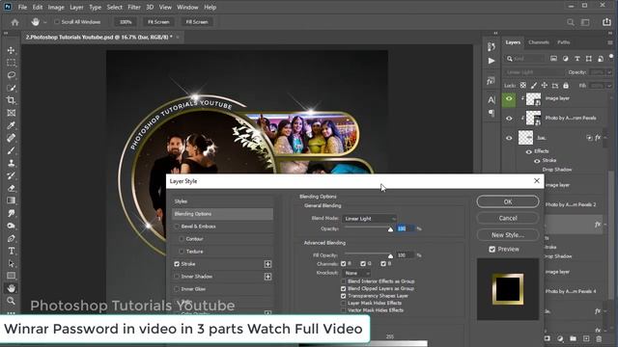The height and width of the screenshot is (347, 618).
Task: Add another Stroke effect with plus icon
Action: click(x=267, y=264)
